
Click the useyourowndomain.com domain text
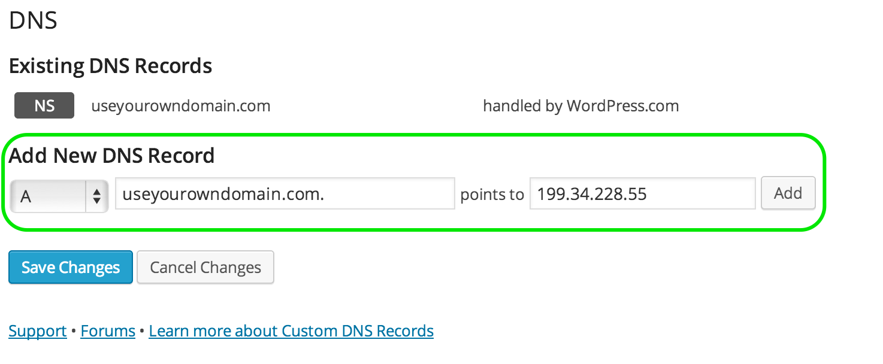click(x=180, y=105)
